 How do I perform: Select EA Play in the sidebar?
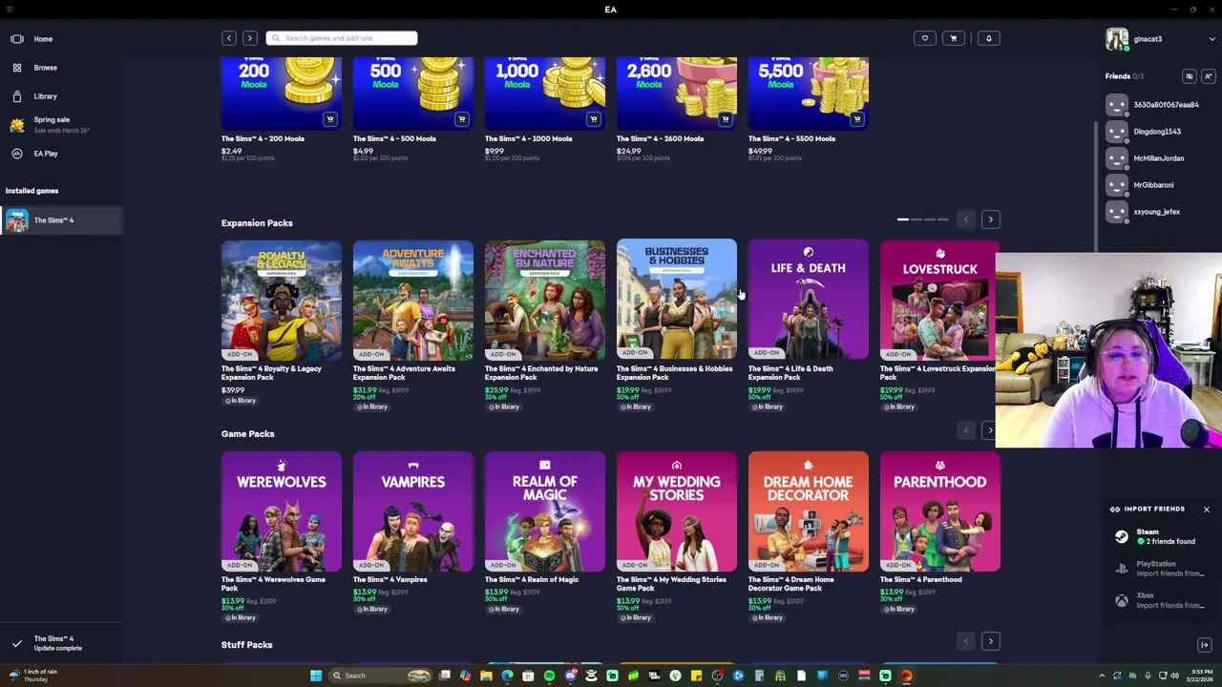(46, 154)
